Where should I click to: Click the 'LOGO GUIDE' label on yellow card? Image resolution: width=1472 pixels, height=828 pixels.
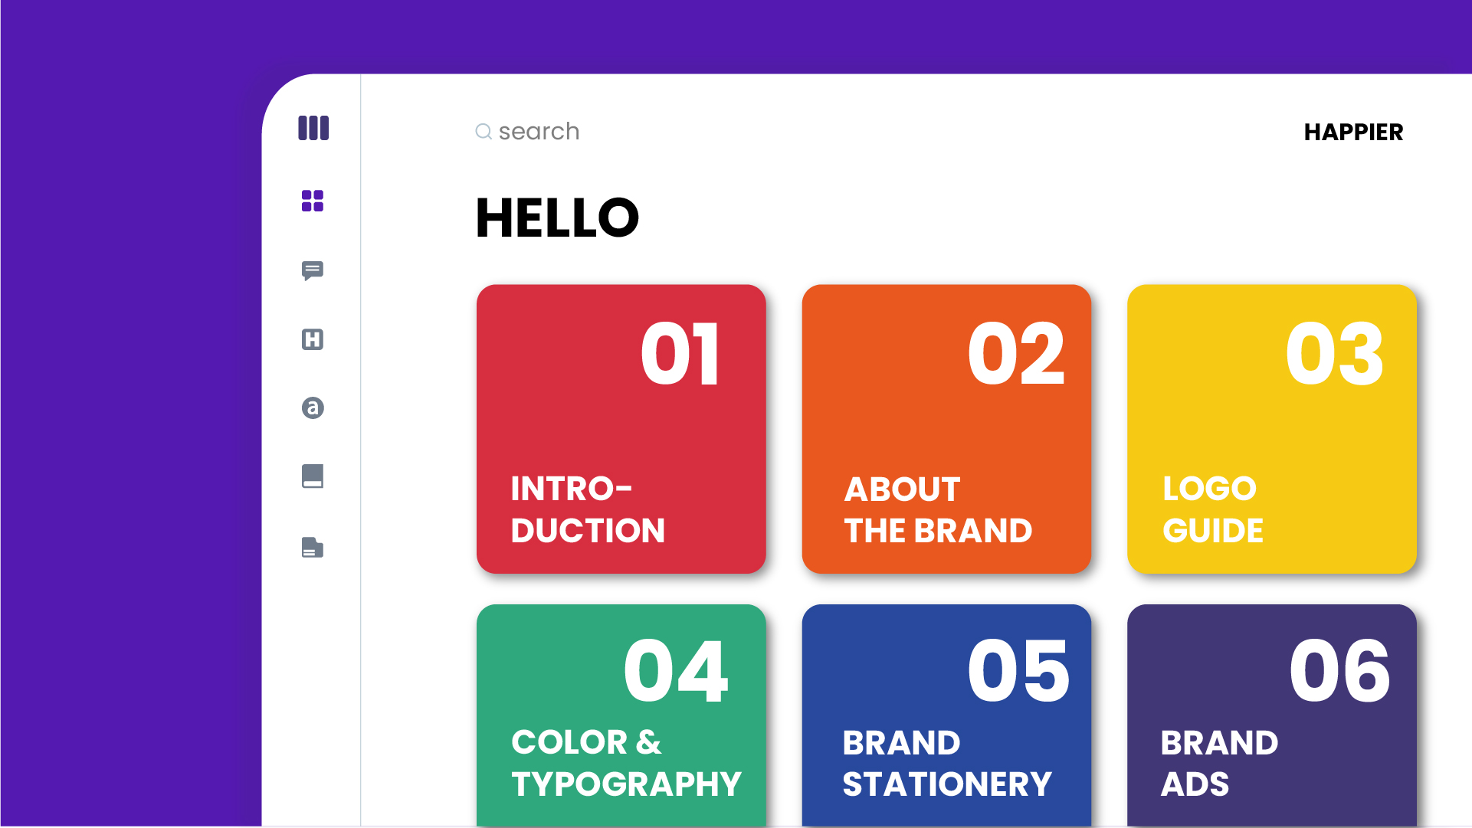point(1213,509)
